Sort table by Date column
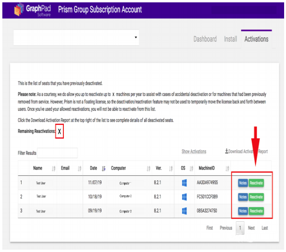Image resolution: width=286 pixels, height=252 pixels. (x=95, y=168)
